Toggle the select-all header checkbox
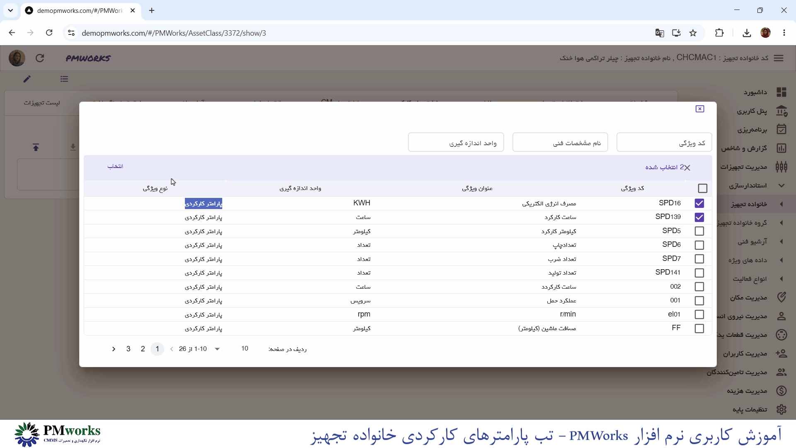The height and width of the screenshot is (448, 796). tap(703, 188)
